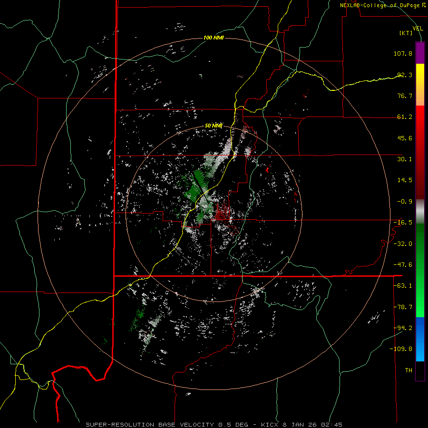The height and width of the screenshot is (428, 428).
Task: Click the [KT] units label
Action: [x=406, y=33]
